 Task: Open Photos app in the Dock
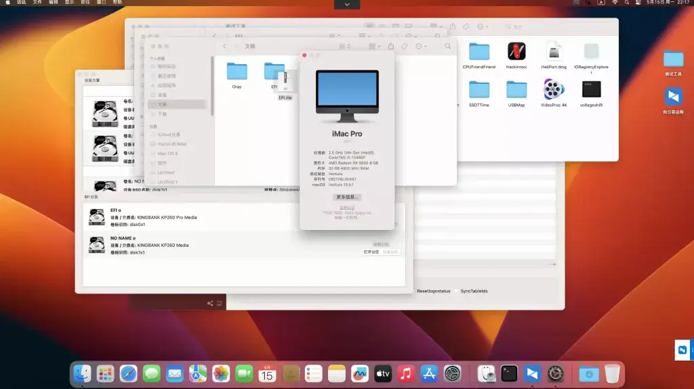pyautogui.click(x=221, y=374)
